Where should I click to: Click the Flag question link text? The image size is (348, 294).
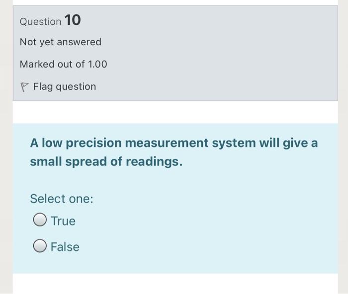click(x=64, y=86)
